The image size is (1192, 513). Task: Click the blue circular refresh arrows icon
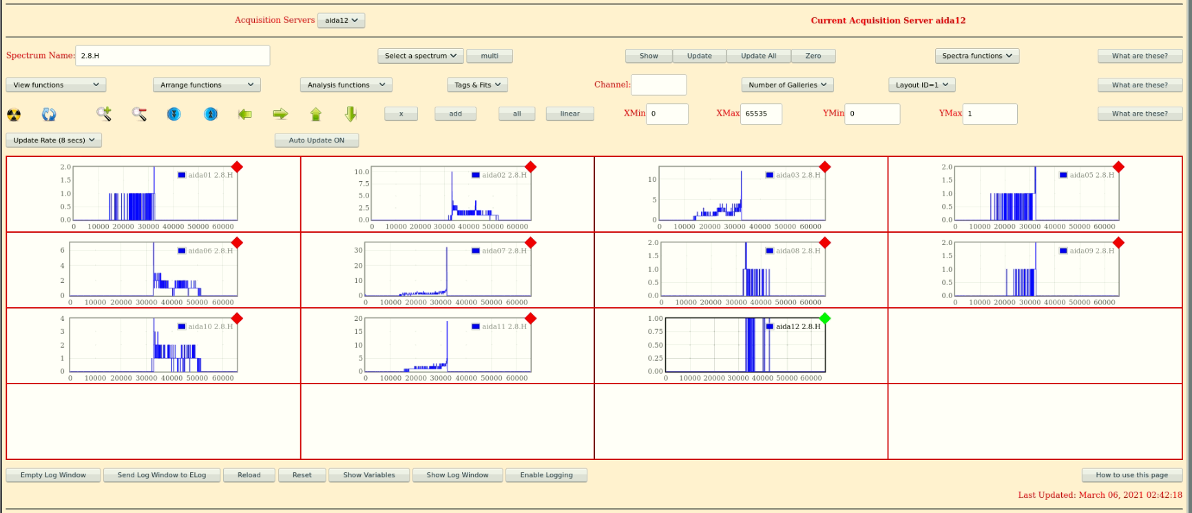[49, 114]
